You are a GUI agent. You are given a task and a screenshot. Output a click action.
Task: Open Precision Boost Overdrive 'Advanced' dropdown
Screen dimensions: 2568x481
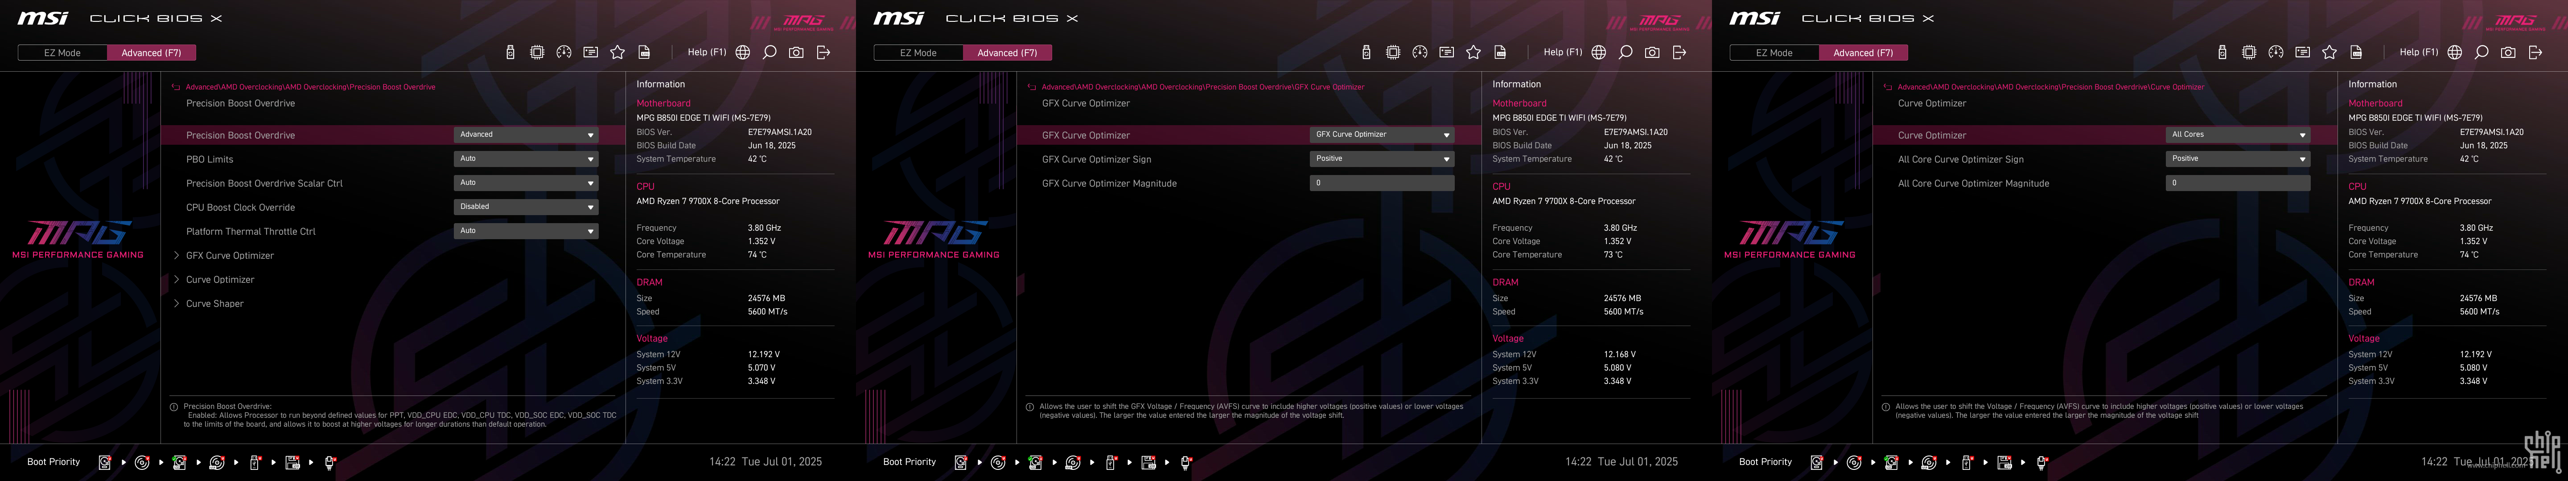point(527,135)
